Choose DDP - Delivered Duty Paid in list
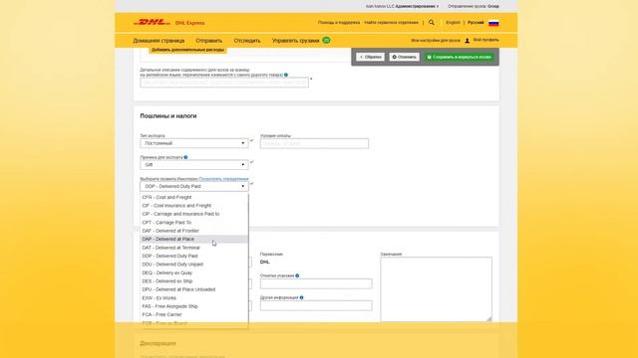This screenshot has height=358, width=638. click(194, 257)
